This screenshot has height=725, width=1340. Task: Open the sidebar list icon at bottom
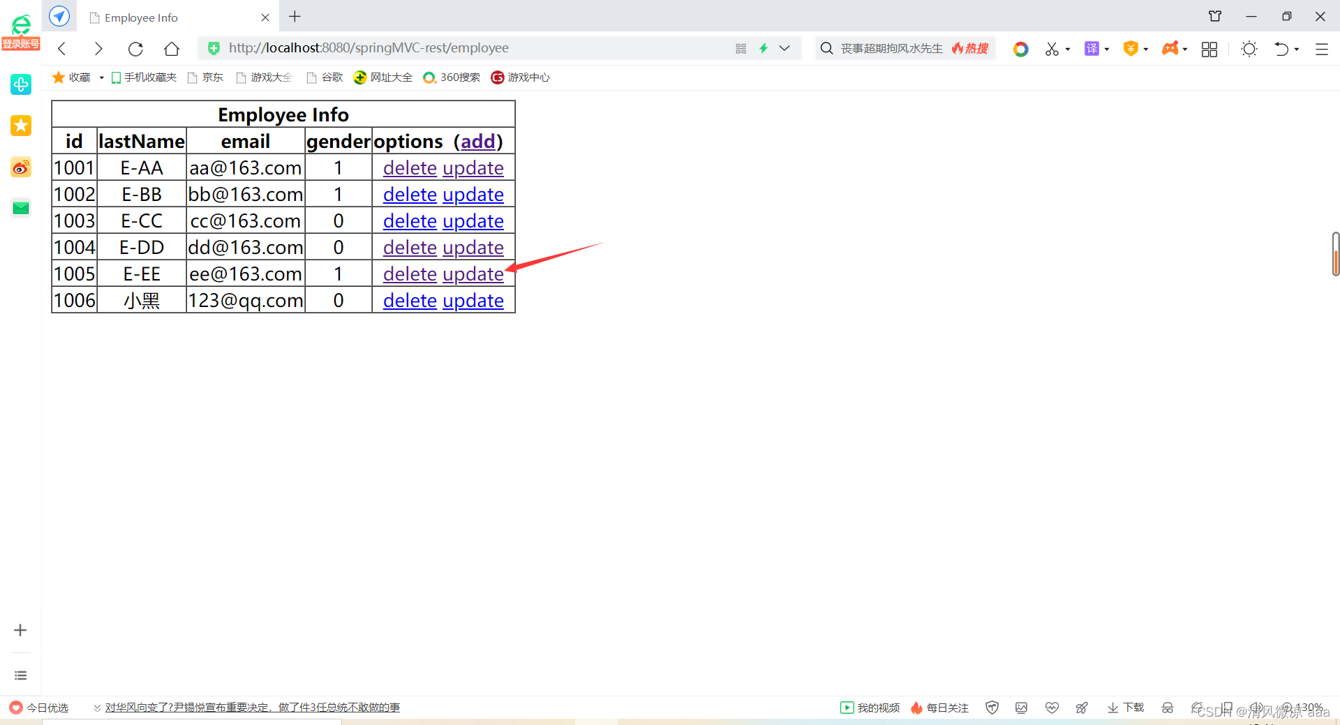coord(20,675)
